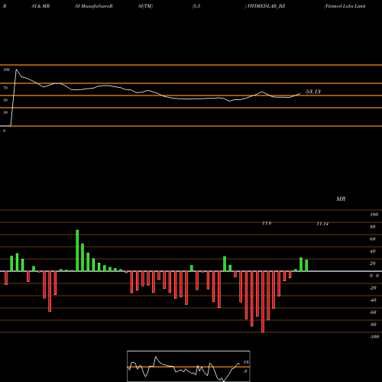Click the -80 label on MR axis

pyautogui.click(x=373, y=325)
